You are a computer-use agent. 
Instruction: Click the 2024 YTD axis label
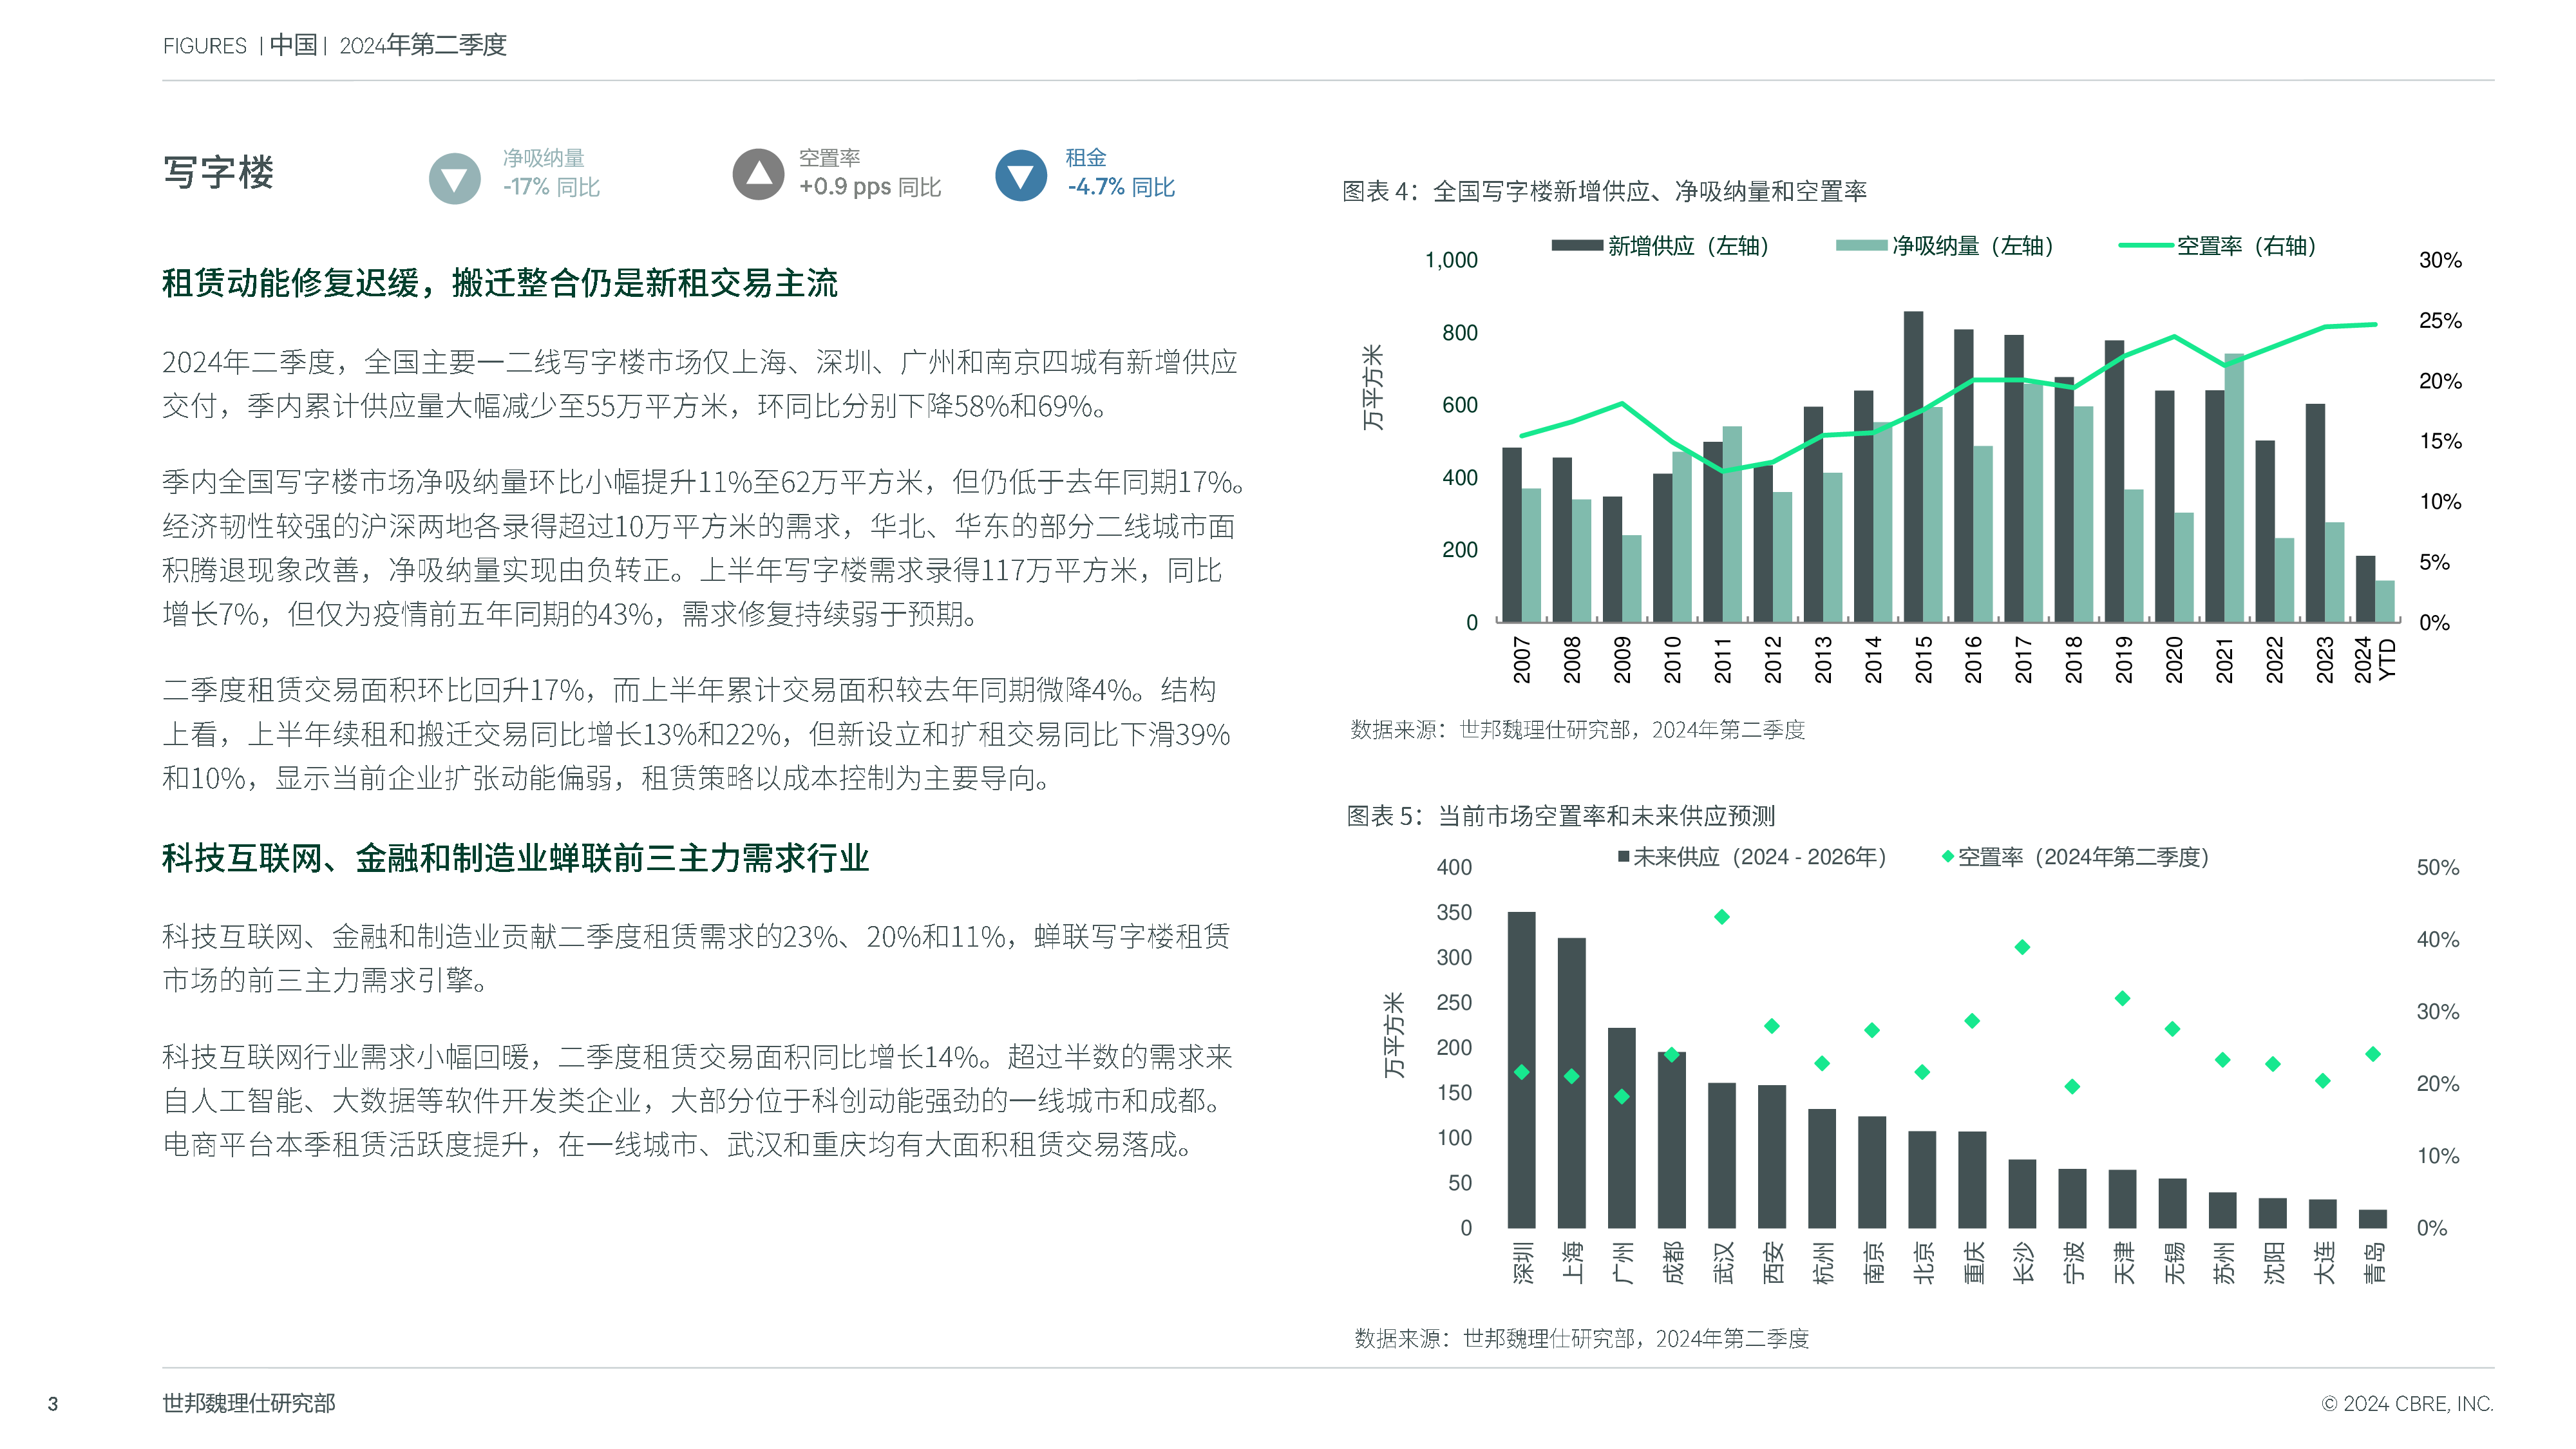click(x=2374, y=659)
